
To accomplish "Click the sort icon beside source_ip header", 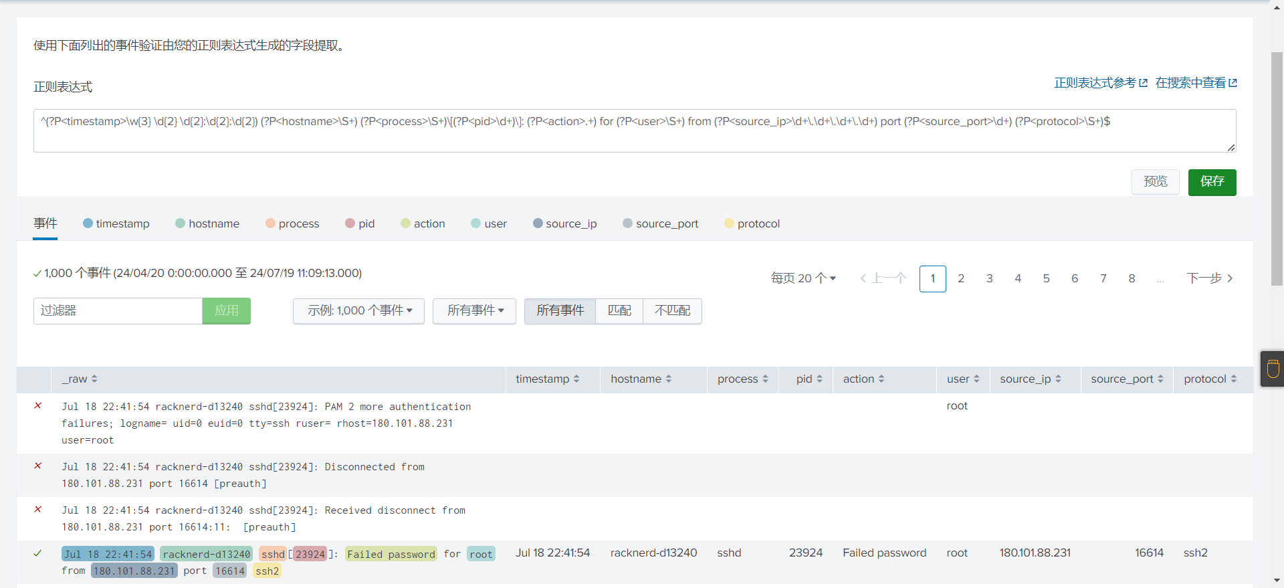I will [1058, 379].
